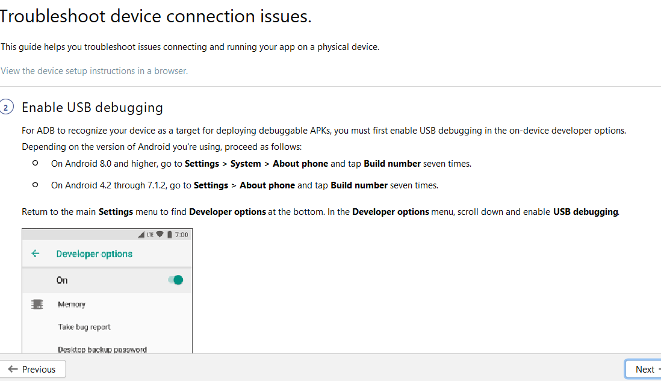This screenshot has width=661, height=381.
Task: Click the Troubleshoot device connection issues title
Action: 155,16
